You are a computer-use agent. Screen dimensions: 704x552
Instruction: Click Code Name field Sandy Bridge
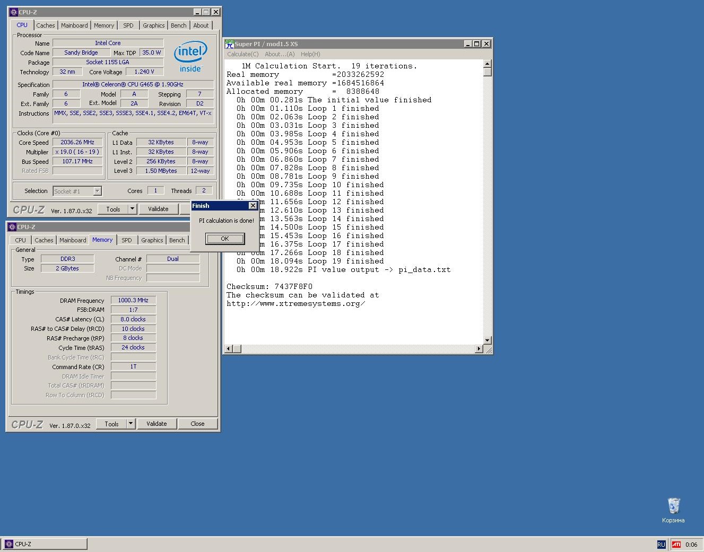(81, 52)
